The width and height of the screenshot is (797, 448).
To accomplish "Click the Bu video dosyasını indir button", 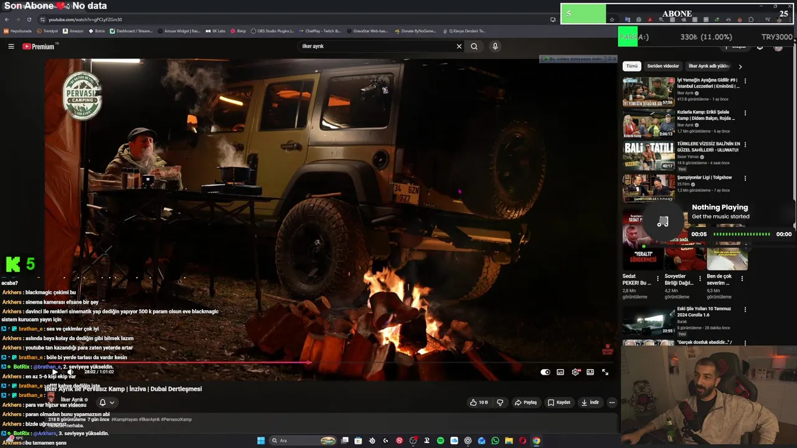I will coord(574,58).
